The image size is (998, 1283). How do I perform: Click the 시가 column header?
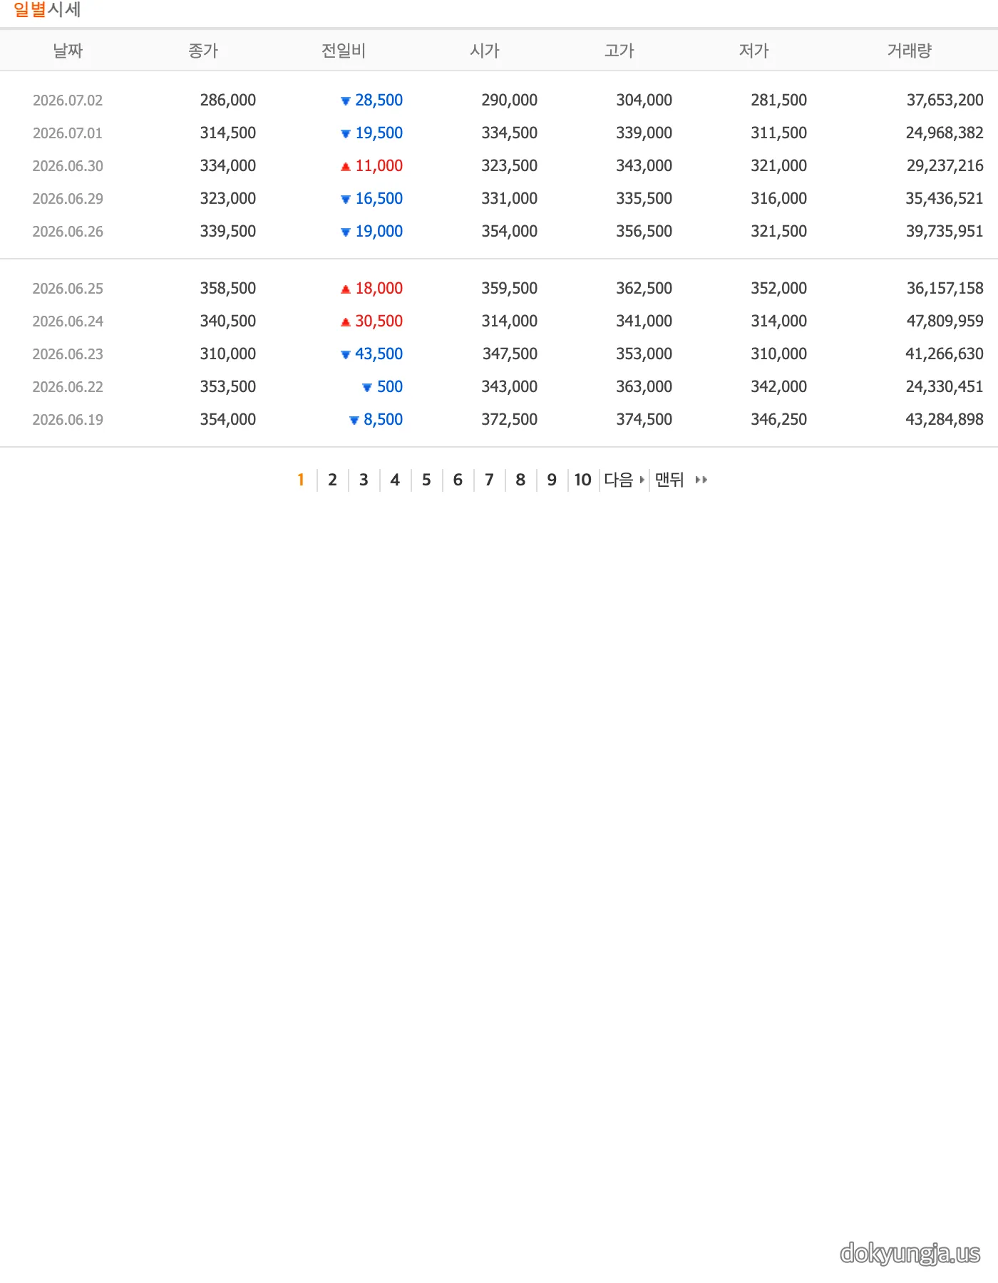coord(485,51)
